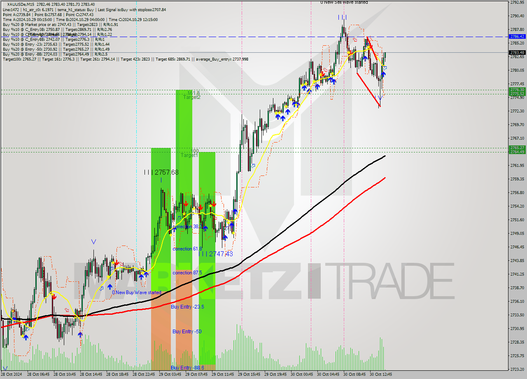Select the 'correction 38.2' label
The width and height of the screenshot is (527, 379).
[x=187, y=227]
